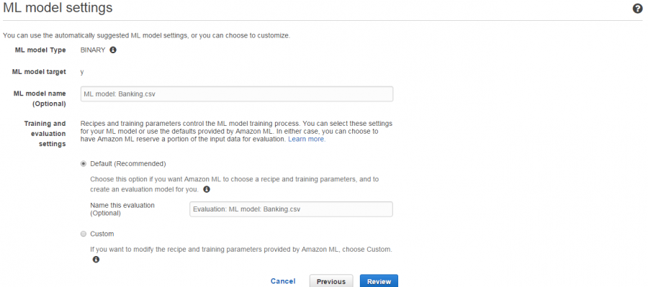Viewport: 648px width, 287px height.
Task: Click info icon below Custom description
Action: point(96,260)
